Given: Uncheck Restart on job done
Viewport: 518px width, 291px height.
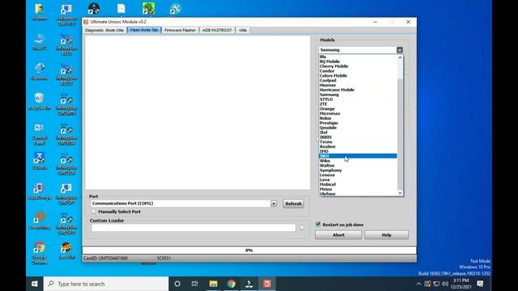Looking at the screenshot, I should 318,225.
